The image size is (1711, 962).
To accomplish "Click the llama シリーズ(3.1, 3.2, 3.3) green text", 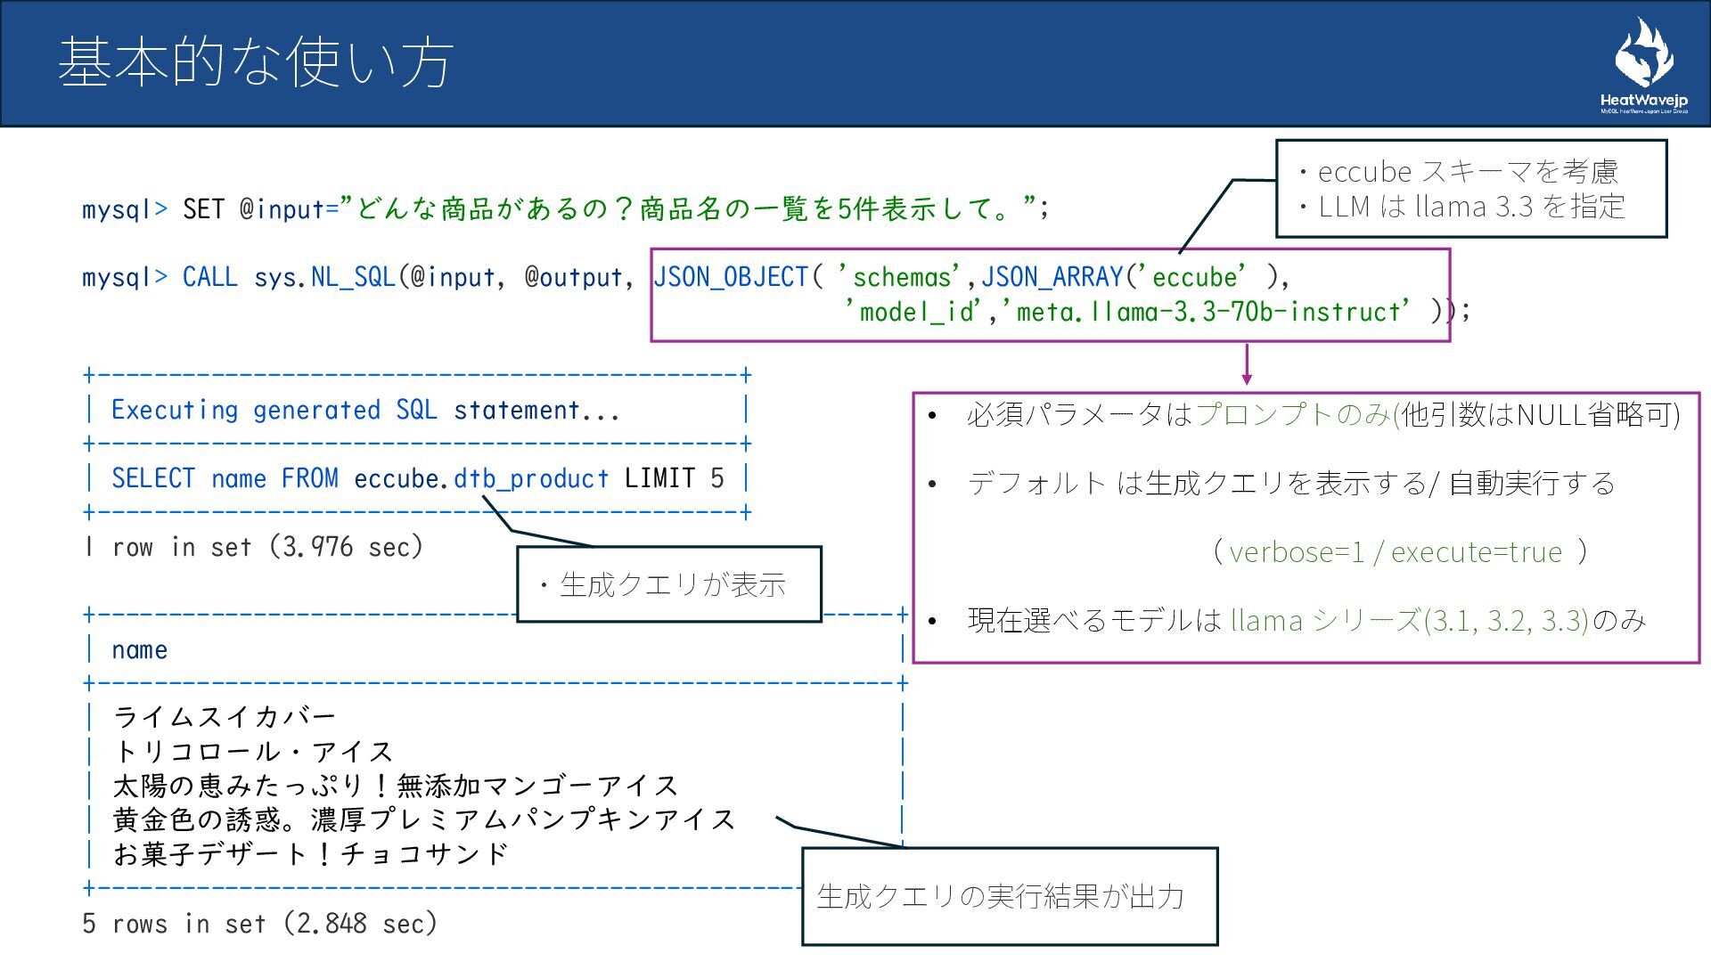I will coord(1409,620).
